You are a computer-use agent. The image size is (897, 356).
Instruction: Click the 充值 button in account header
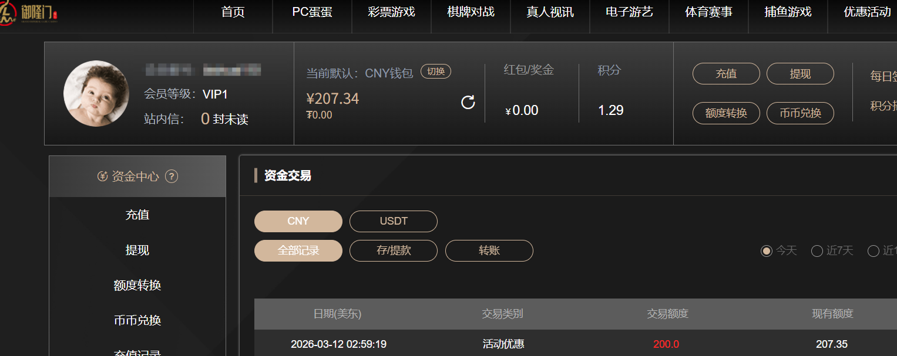click(x=726, y=74)
